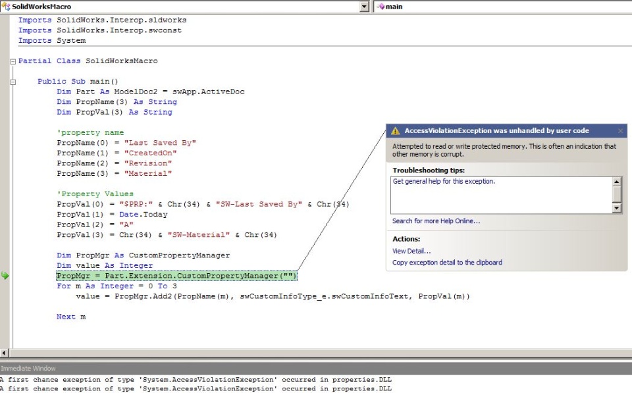
Task: Click the 'Actions:' heading in exception dialog
Action: coord(406,239)
